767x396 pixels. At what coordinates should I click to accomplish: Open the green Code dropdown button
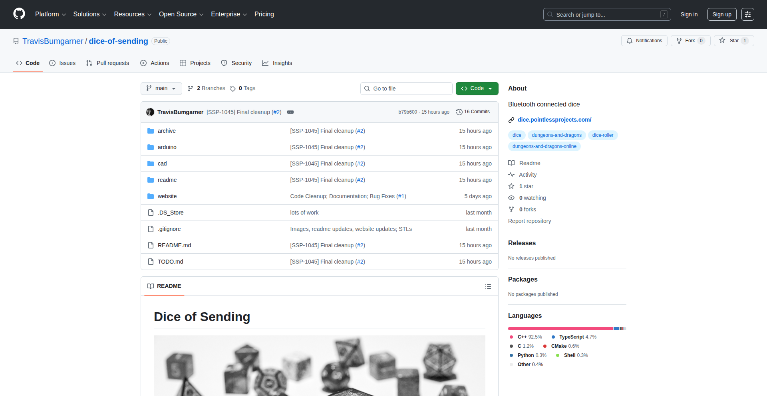(477, 89)
